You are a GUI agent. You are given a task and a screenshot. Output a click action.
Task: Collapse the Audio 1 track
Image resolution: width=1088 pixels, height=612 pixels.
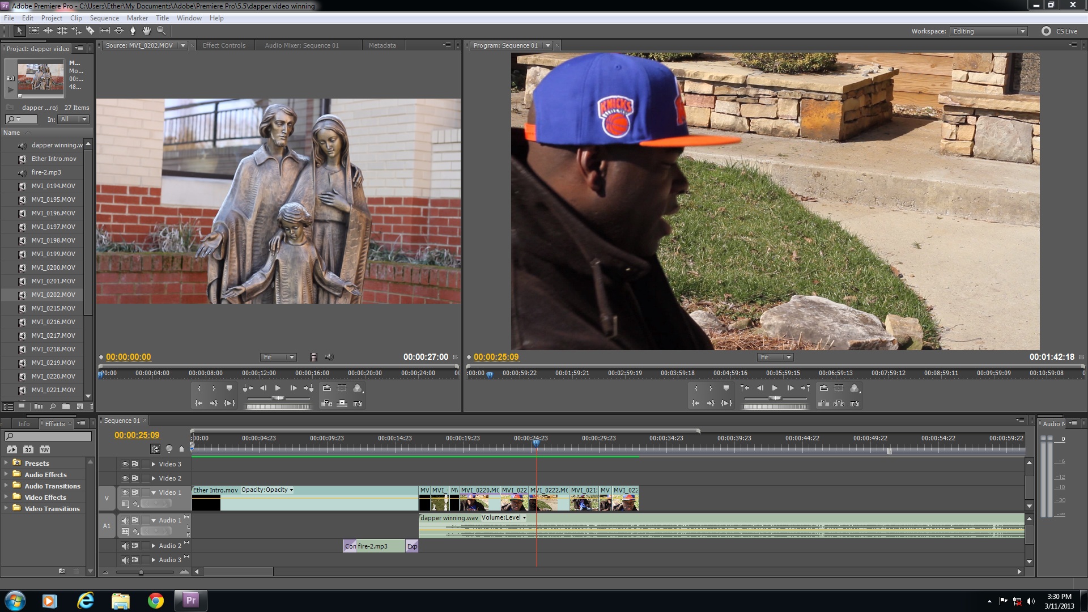pos(154,520)
